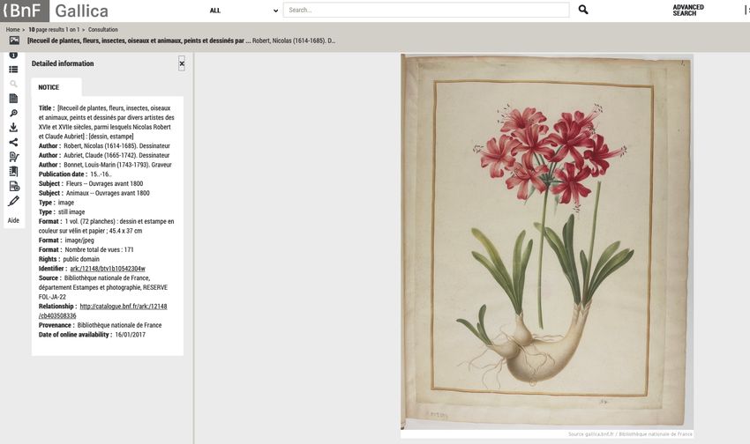Viewport: 750px width, 444px height.
Task: Click the Detailed information heading
Action: pyautogui.click(x=63, y=63)
